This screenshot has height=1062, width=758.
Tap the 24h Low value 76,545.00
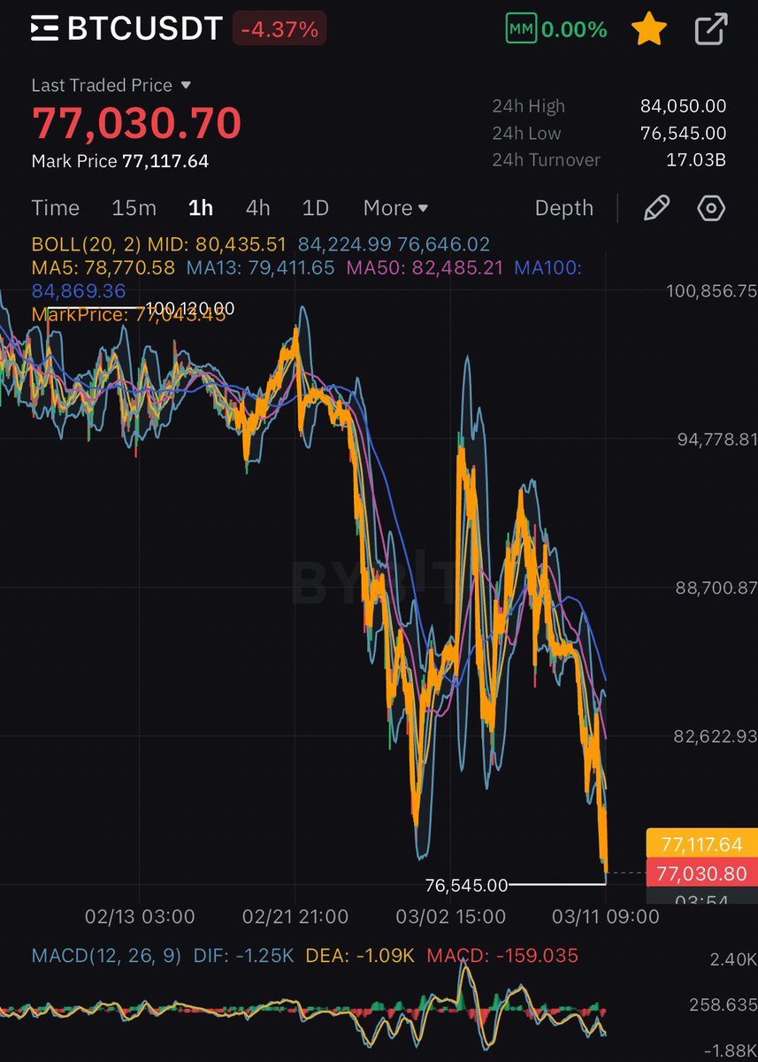pos(684,134)
